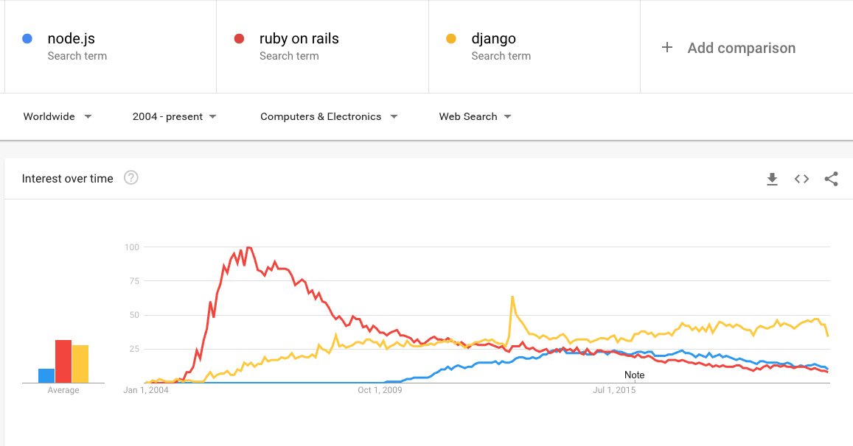
Task: Download the Interest over time data
Action: pos(772,179)
